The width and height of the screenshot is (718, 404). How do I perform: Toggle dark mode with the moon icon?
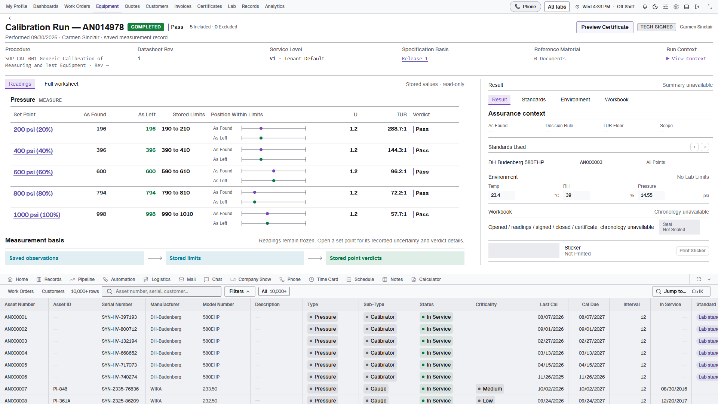click(655, 7)
